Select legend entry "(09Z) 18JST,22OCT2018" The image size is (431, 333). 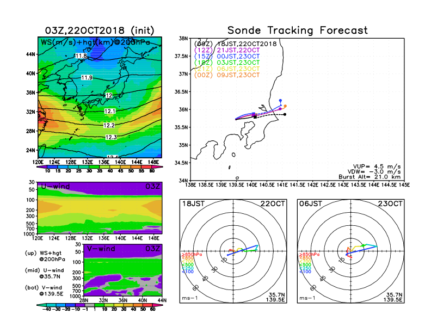click(x=235, y=44)
